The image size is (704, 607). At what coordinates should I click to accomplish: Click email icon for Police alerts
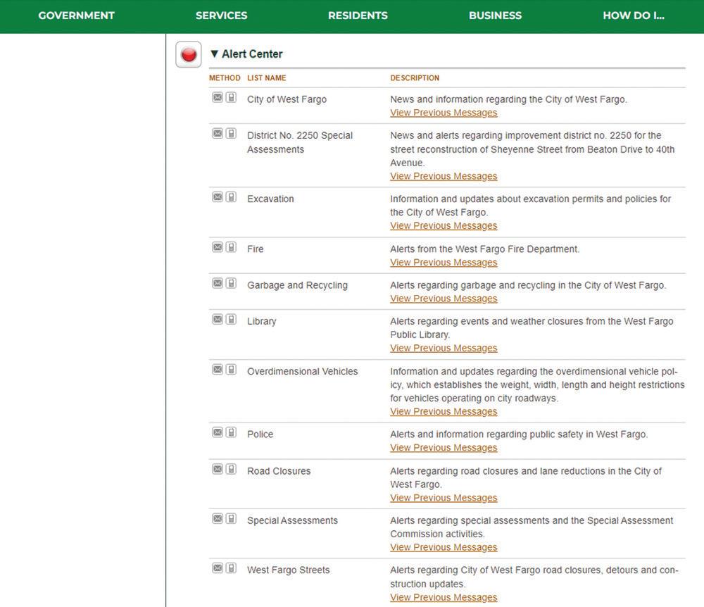click(x=218, y=432)
